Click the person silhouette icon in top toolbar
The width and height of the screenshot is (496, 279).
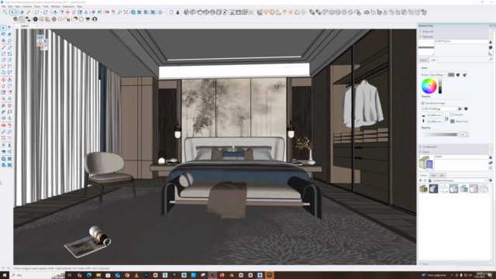177,12
